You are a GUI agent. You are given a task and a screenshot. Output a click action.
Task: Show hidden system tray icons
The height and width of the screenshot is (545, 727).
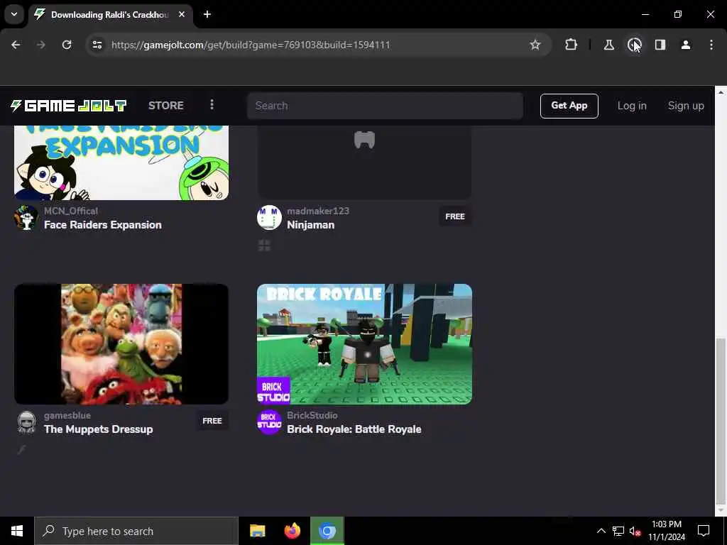click(601, 531)
